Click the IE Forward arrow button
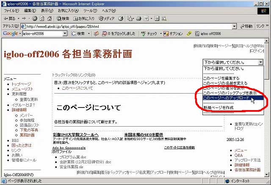Viewport: 271px width, 185px height. pos(24,19)
